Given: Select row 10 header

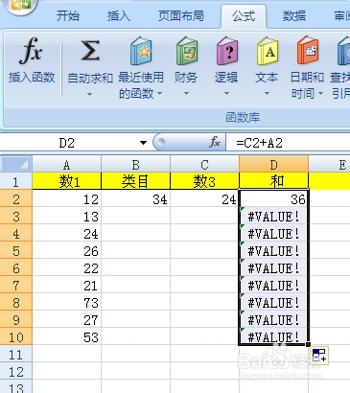Looking at the screenshot, I should pos(16,336).
